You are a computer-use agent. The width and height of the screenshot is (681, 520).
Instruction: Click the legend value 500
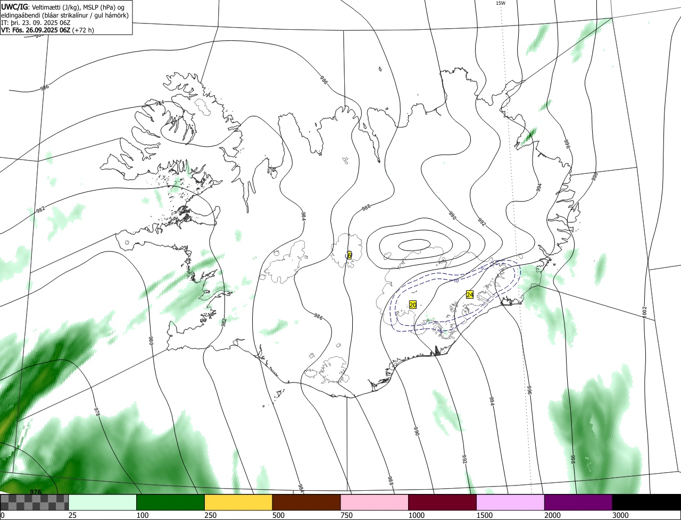(278, 515)
